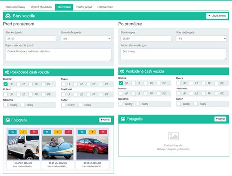Screen dimensions: 232x176
Task: Click the 25.47 kB file size text
Action: point(23,163)
